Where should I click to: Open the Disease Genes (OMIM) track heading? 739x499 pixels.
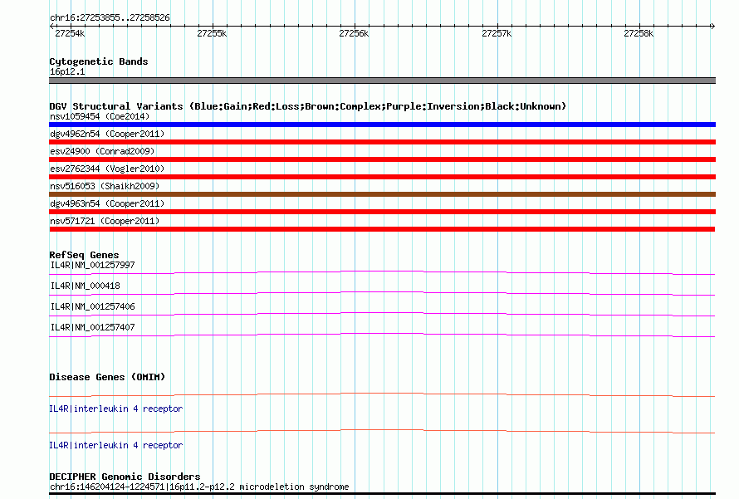click(107, 377)
